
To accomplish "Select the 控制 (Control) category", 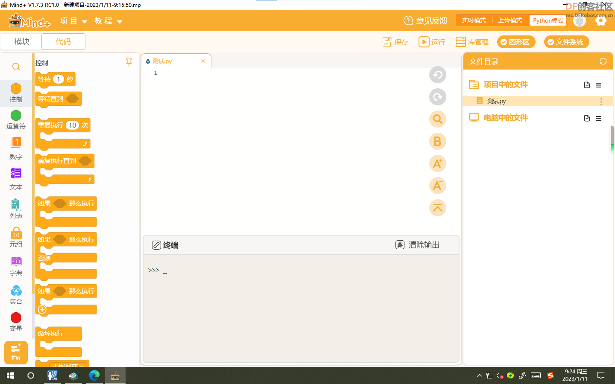I will (x=16, y=93).
